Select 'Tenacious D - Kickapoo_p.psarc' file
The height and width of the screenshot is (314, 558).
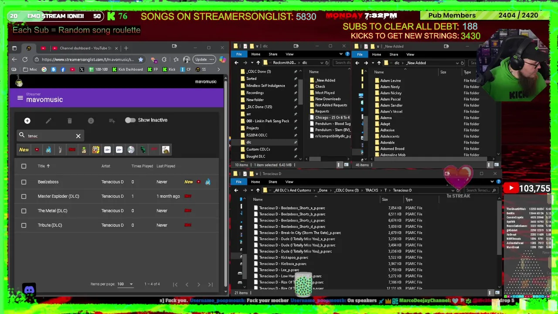pos(283,257)
